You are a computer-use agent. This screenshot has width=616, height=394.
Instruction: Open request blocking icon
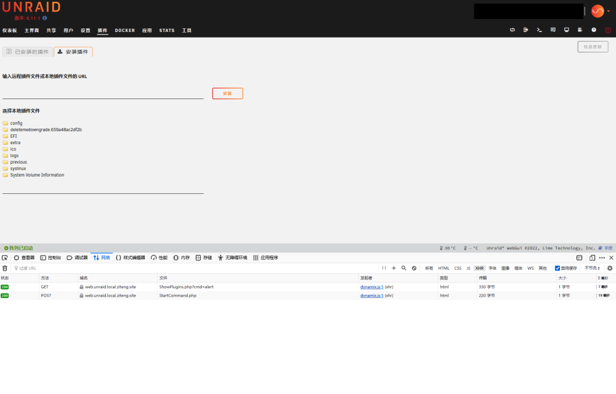point(414,268)
